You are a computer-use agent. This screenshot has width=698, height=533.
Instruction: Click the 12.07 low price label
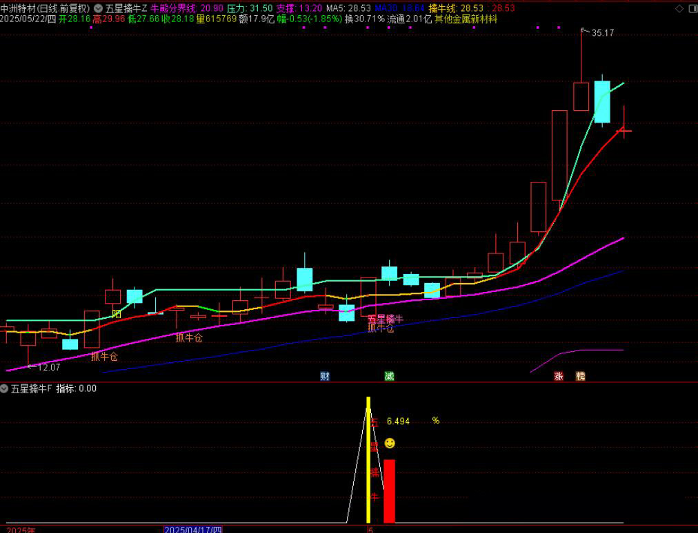[47, 367]
